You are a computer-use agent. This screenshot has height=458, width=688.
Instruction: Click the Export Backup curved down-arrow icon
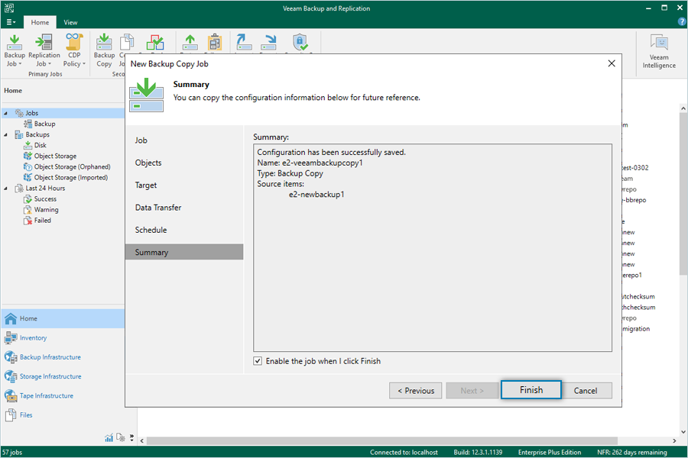point(268,42)
